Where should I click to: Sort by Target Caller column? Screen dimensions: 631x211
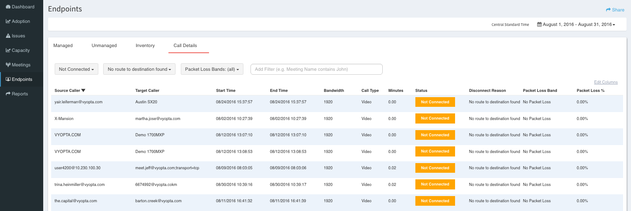[147, 91]
